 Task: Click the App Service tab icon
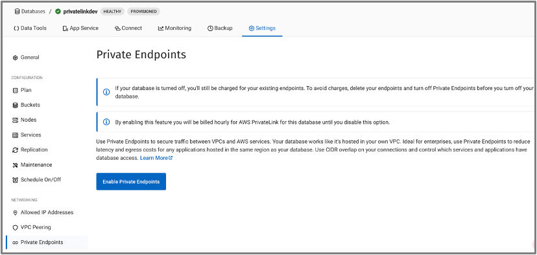[66, 28]
